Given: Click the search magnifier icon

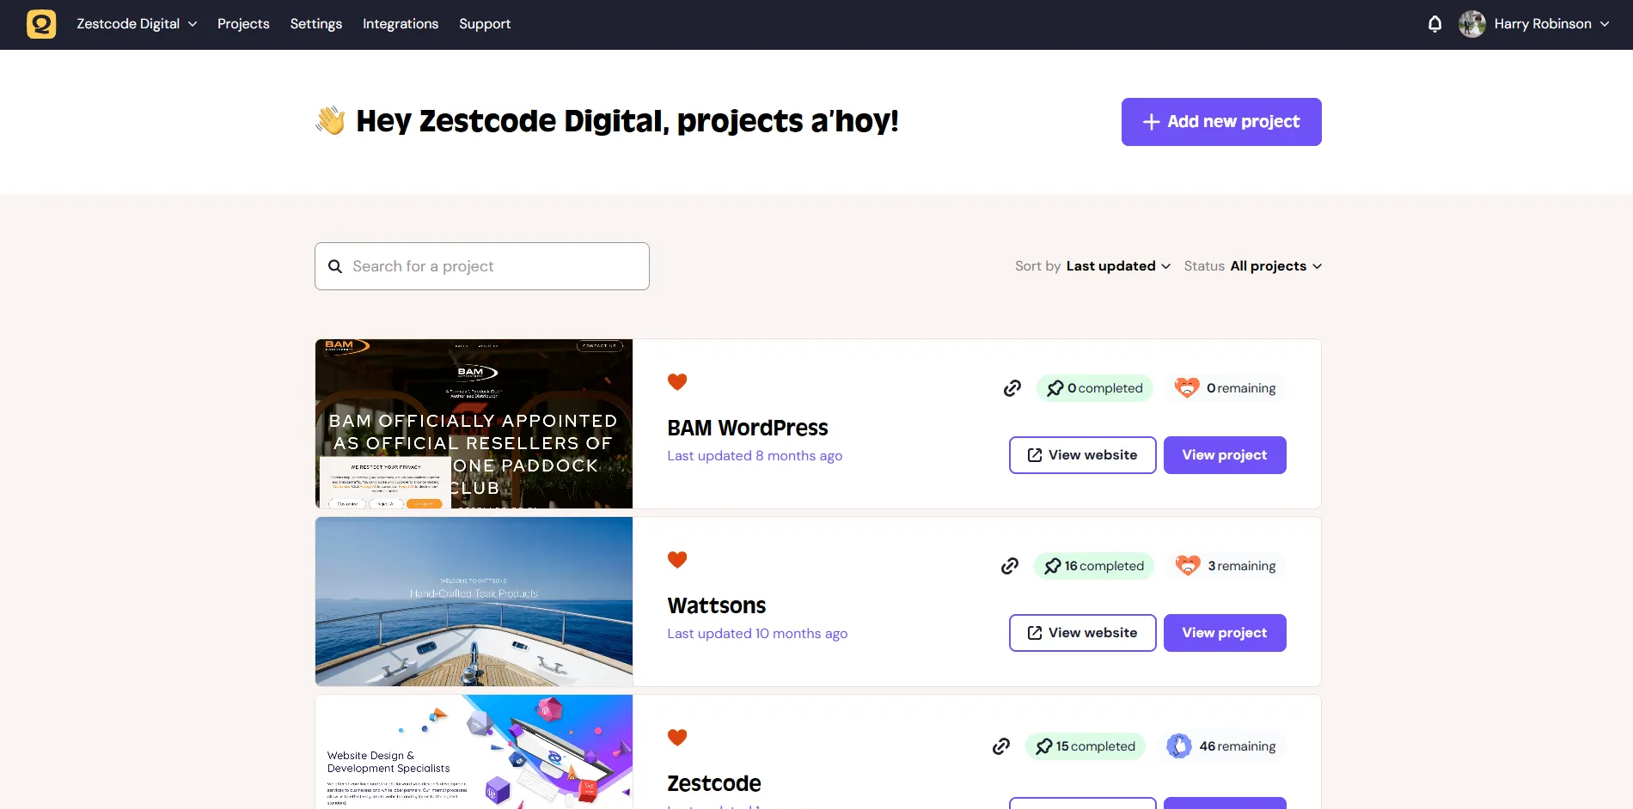Looking at the screenshot, I should point(335,266).
